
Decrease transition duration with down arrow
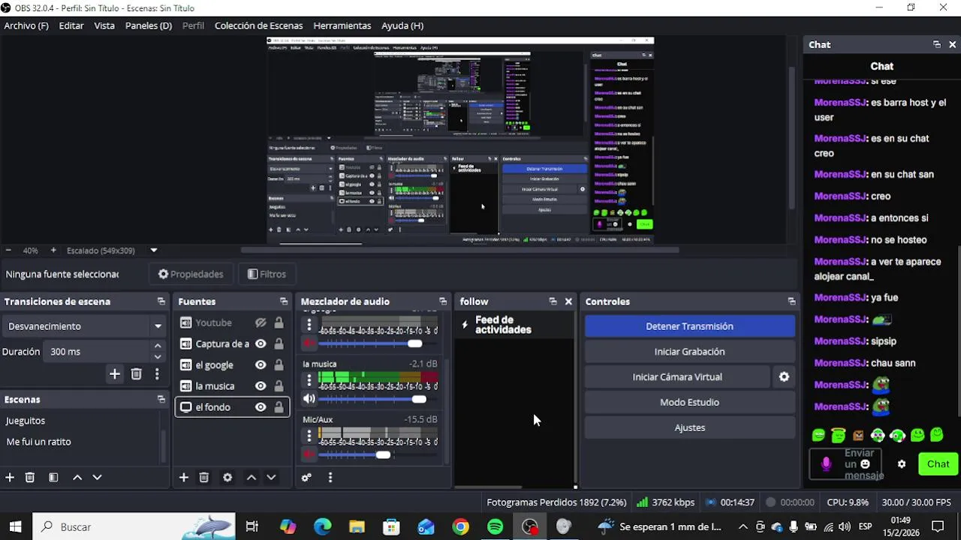click(x=158, y=357)
